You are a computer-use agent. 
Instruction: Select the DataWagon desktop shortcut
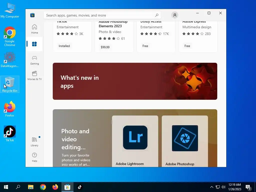(x=10, y=60)
